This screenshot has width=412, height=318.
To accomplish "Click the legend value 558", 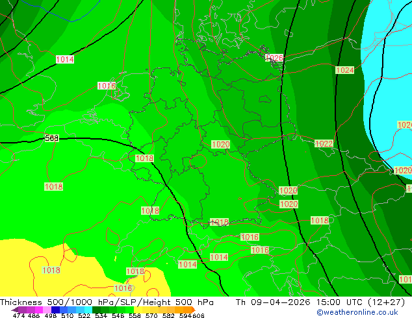I will coord(135,315).
